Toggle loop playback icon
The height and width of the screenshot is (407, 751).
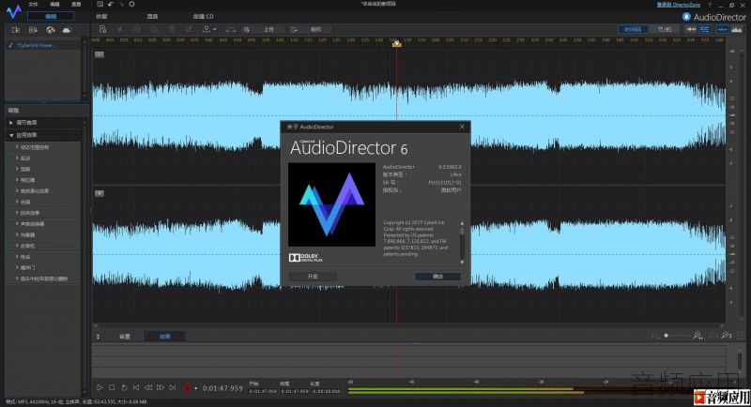[124, 388]
